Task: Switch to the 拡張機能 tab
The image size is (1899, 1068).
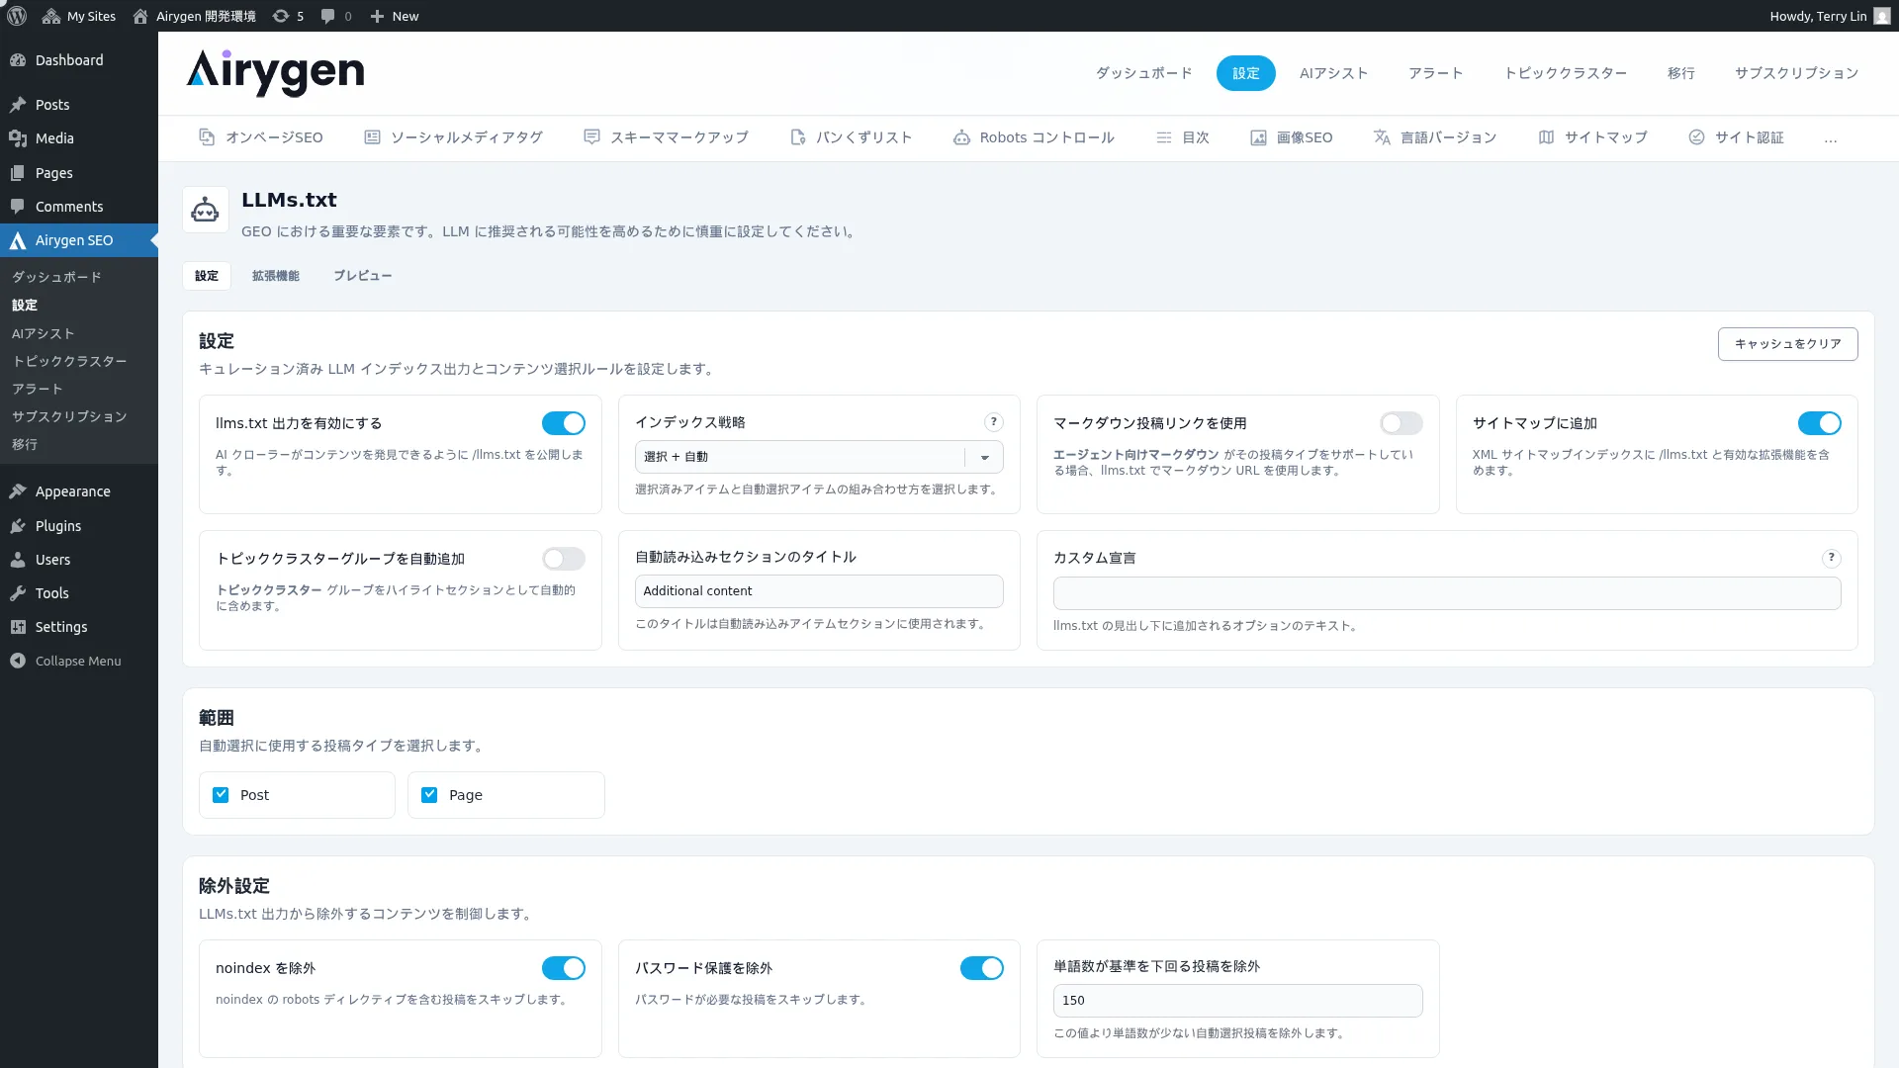Action: click(275, 276)
